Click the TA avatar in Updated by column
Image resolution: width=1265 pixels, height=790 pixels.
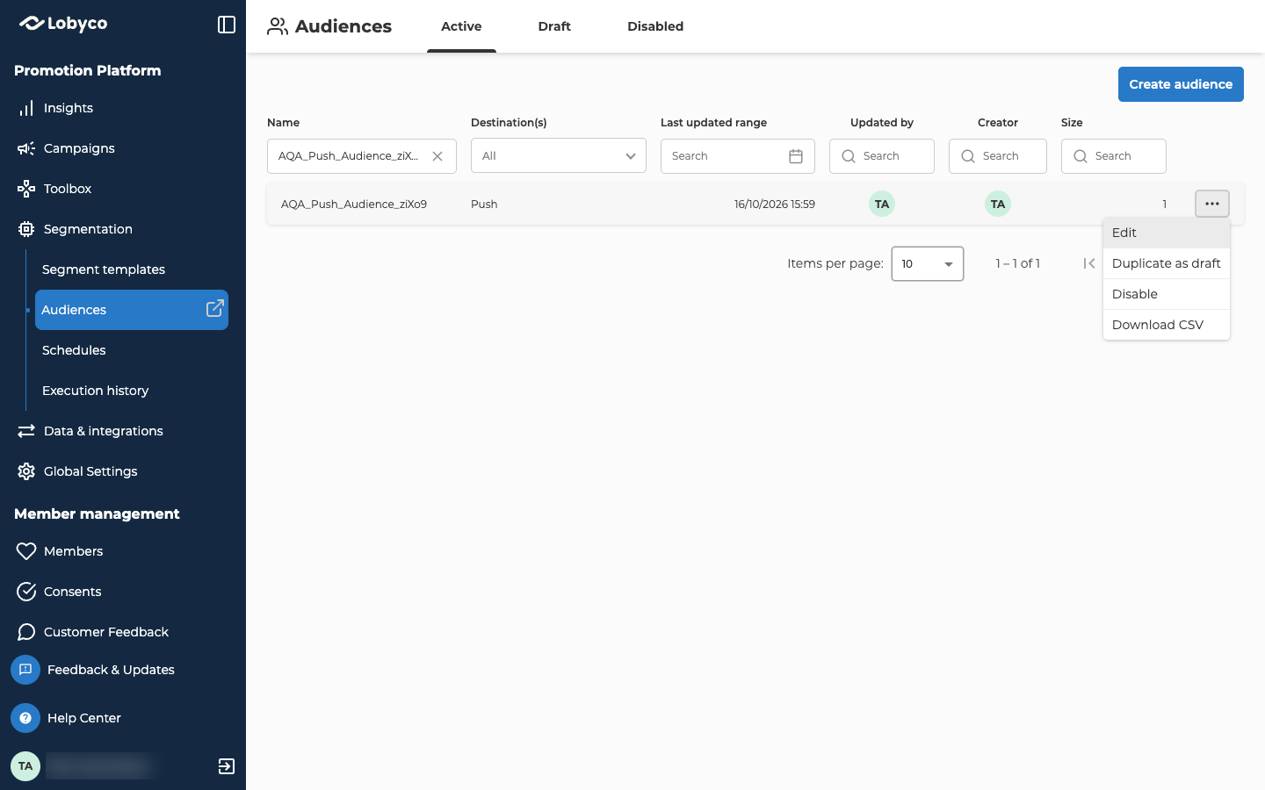pyautogui.click(x=882, y=204)
